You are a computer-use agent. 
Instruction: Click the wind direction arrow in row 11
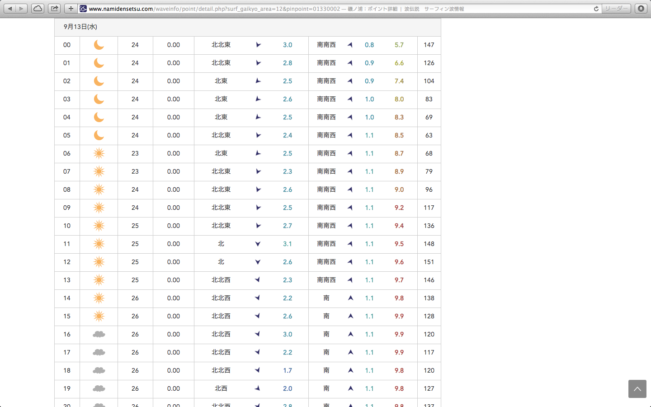(258, 244)
